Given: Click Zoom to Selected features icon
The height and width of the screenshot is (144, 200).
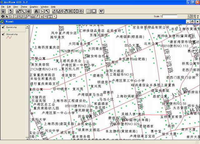Looking at the screenshot, I should tap(65, 11).
